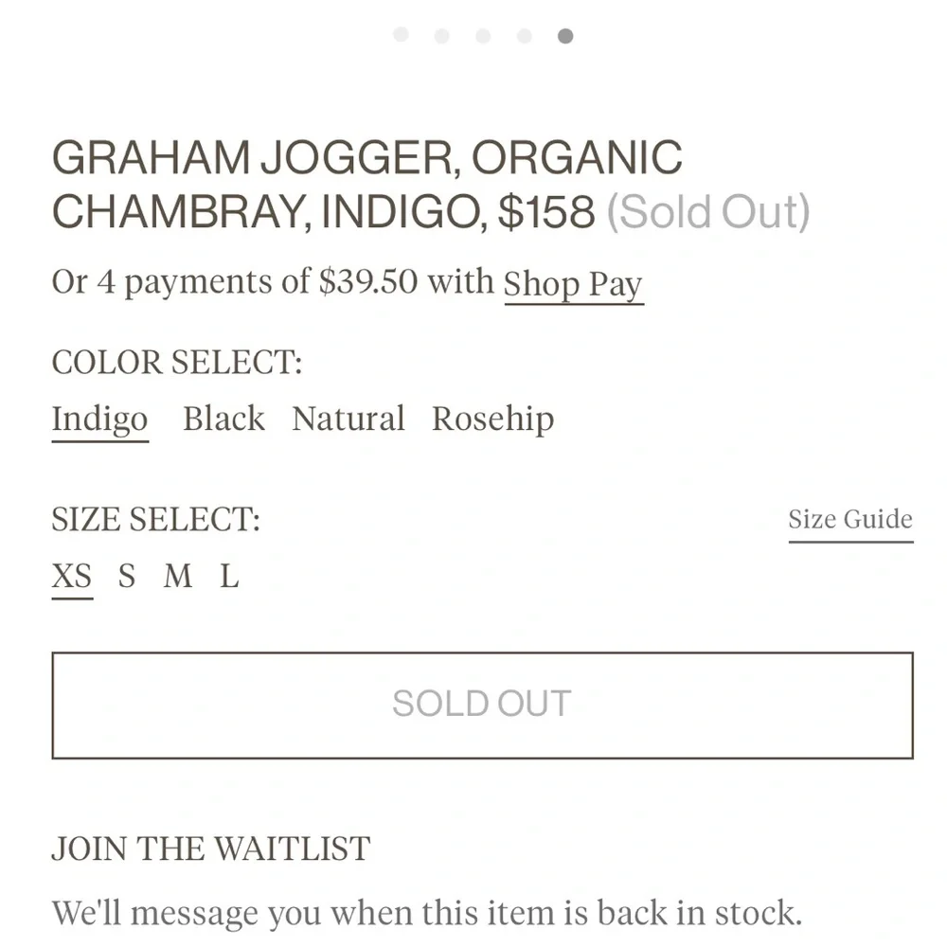
Task: Choose the Natural color option
Action: point(347,419)
